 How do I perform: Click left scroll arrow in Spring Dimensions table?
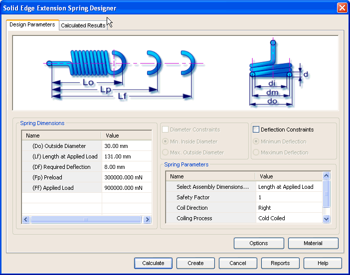(26, 220)
